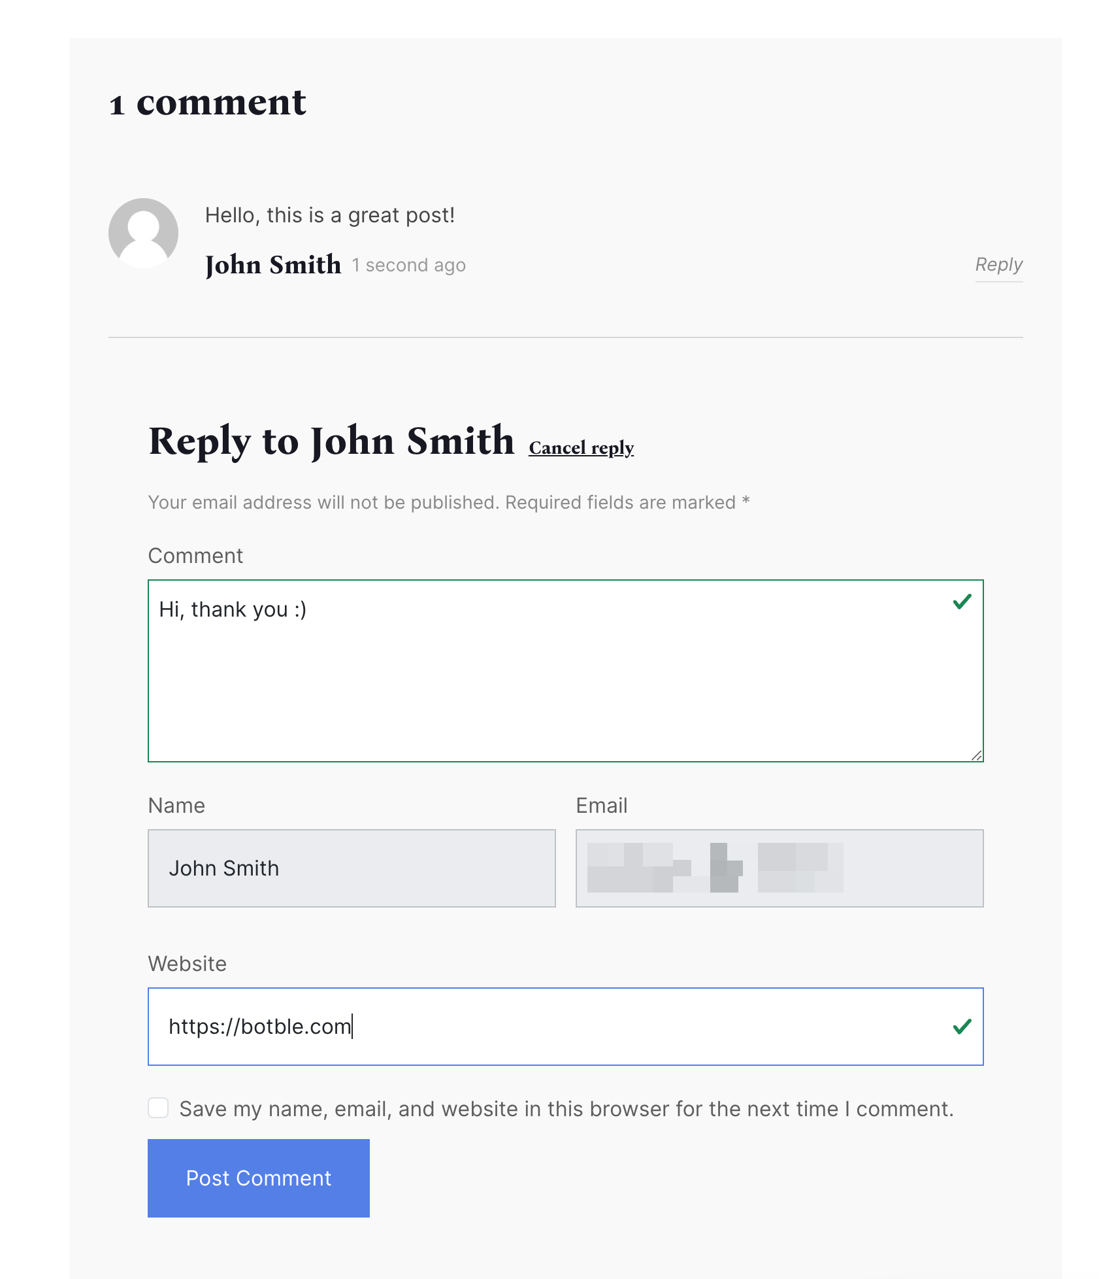
Task: Click the comment text saying great post
Action: coord(329,214)
